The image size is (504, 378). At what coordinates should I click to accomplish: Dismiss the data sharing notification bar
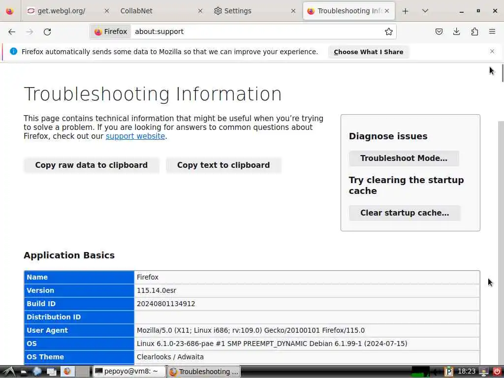point(492,51)
